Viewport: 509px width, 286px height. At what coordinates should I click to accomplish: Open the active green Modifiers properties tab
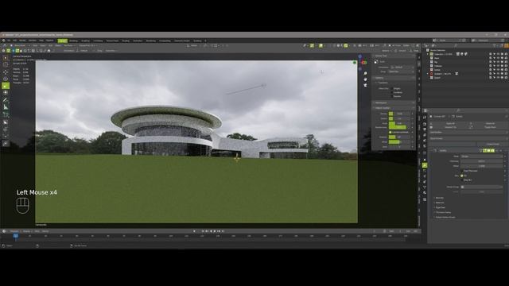click(x=425, y=165)
